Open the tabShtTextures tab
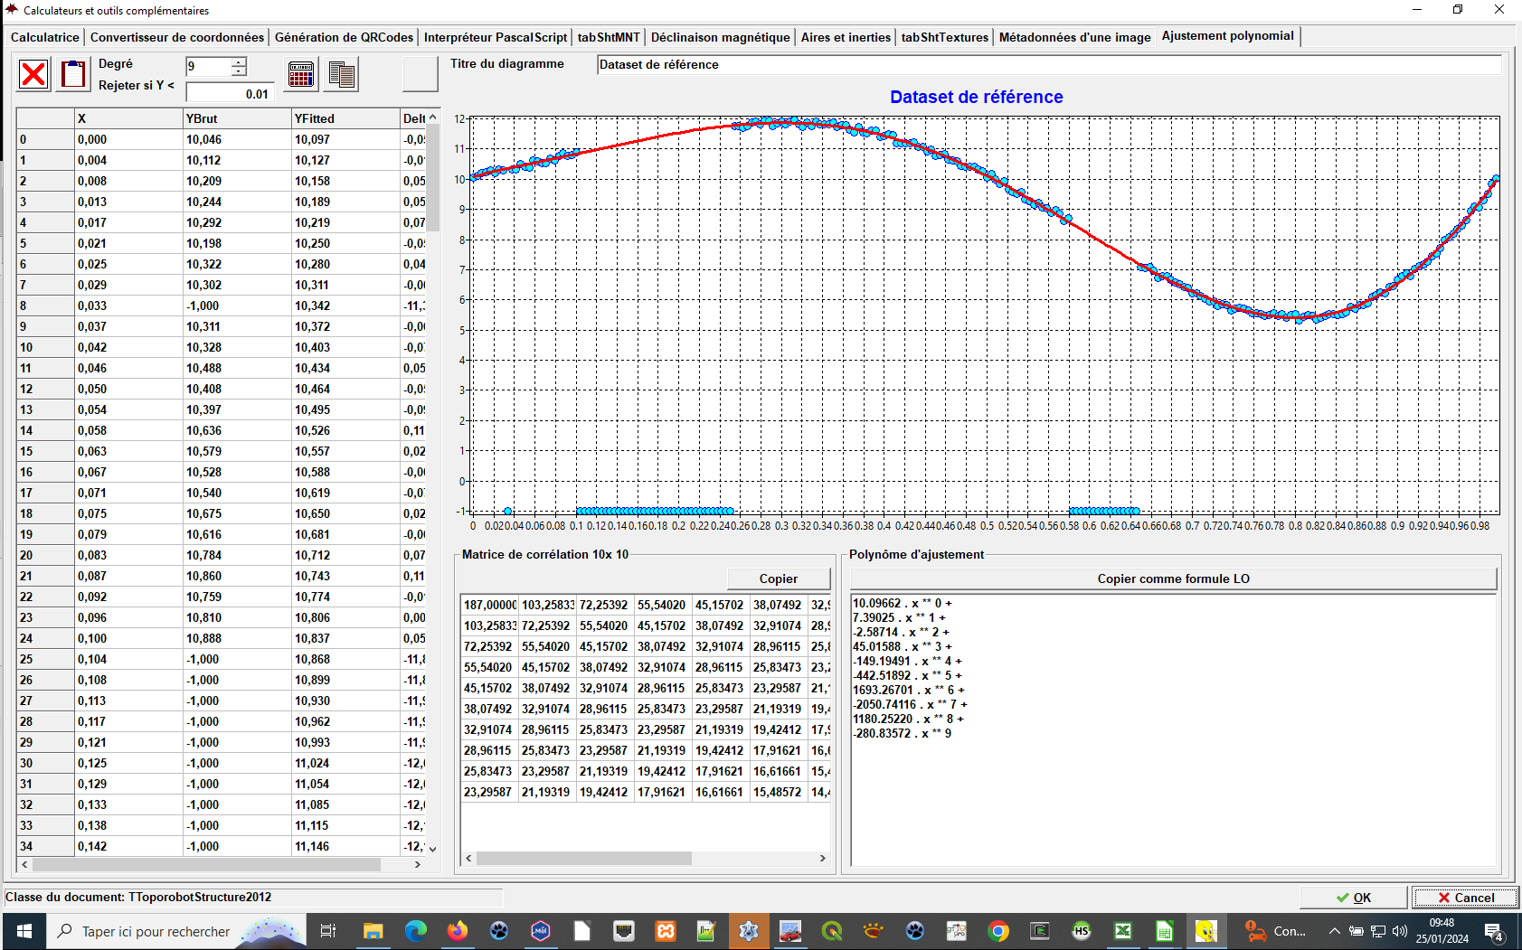1522x950 pixels. point(945,37)
